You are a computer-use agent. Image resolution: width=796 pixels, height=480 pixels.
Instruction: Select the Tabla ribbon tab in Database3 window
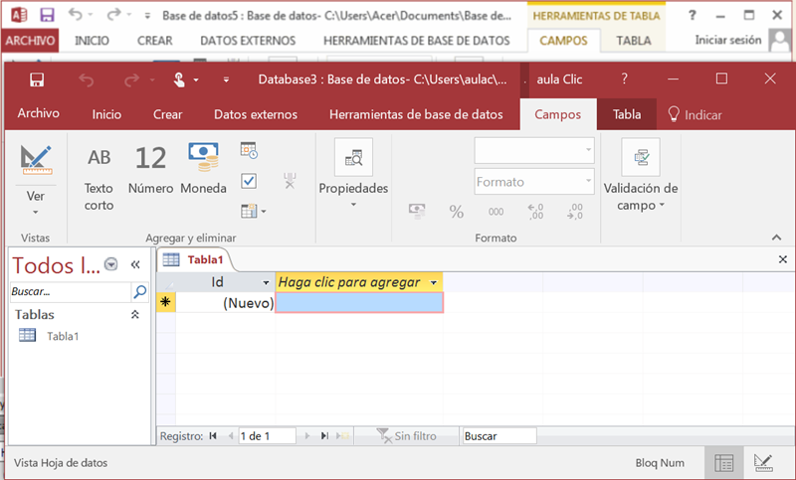(627, 114)
